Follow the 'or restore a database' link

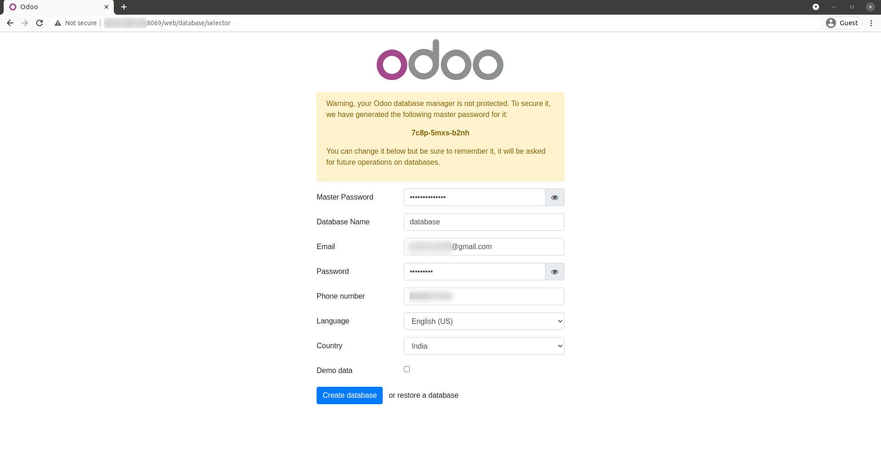coord(424,395)
